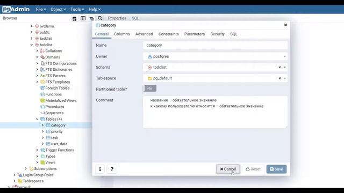Select the priority table in tree
344x193 pixels.
pyautogui.click(x=56, y=131)
